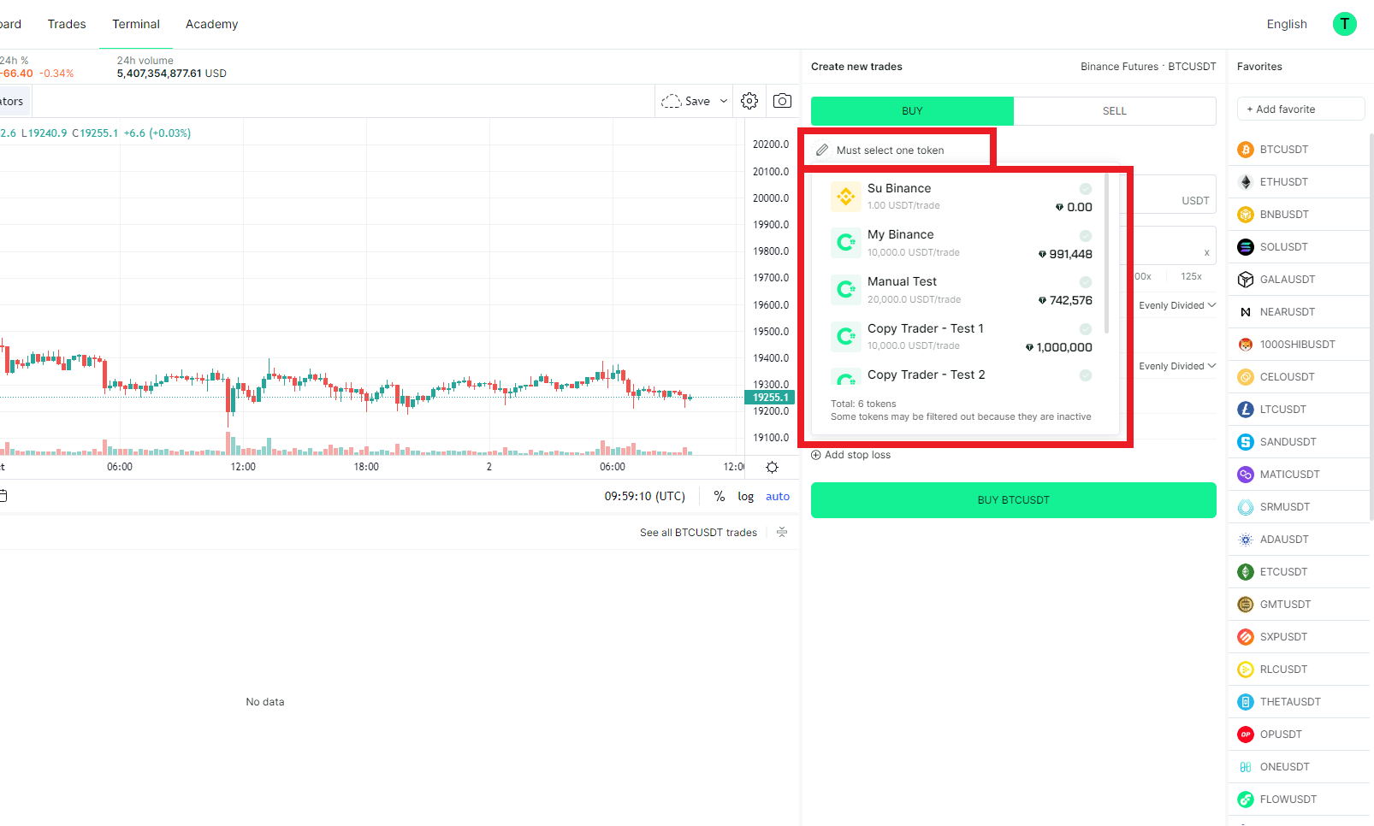The height and width of the screenshot is (826, 1374).
Task: Click the chart time axis settings icon
Action: 772,467
